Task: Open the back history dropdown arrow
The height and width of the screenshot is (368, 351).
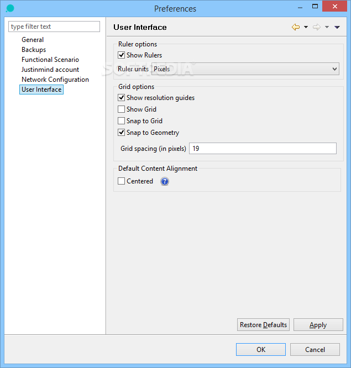Action: point(306,27)
